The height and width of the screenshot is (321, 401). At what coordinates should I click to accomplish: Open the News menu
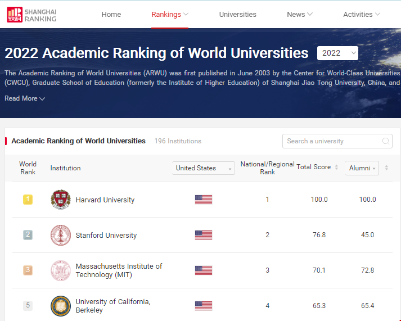tap(300, 15)
